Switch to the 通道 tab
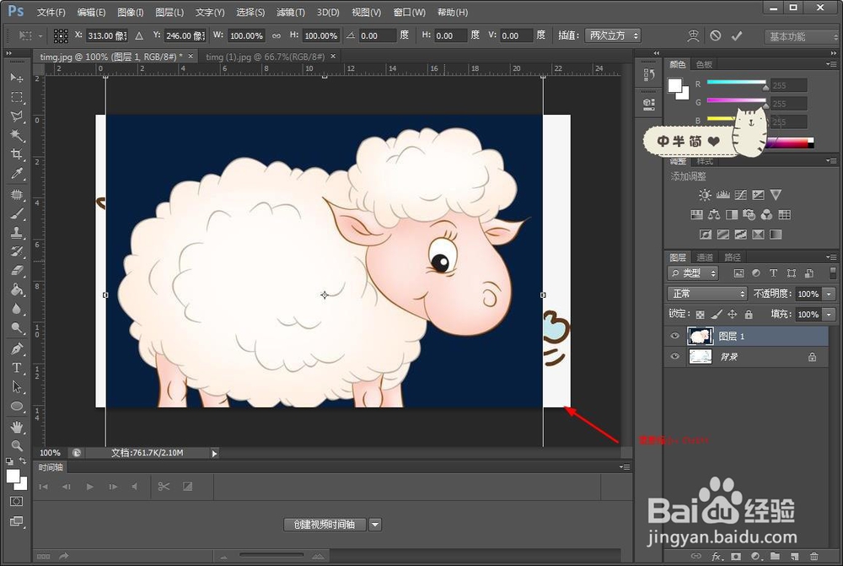 [704, 257]
